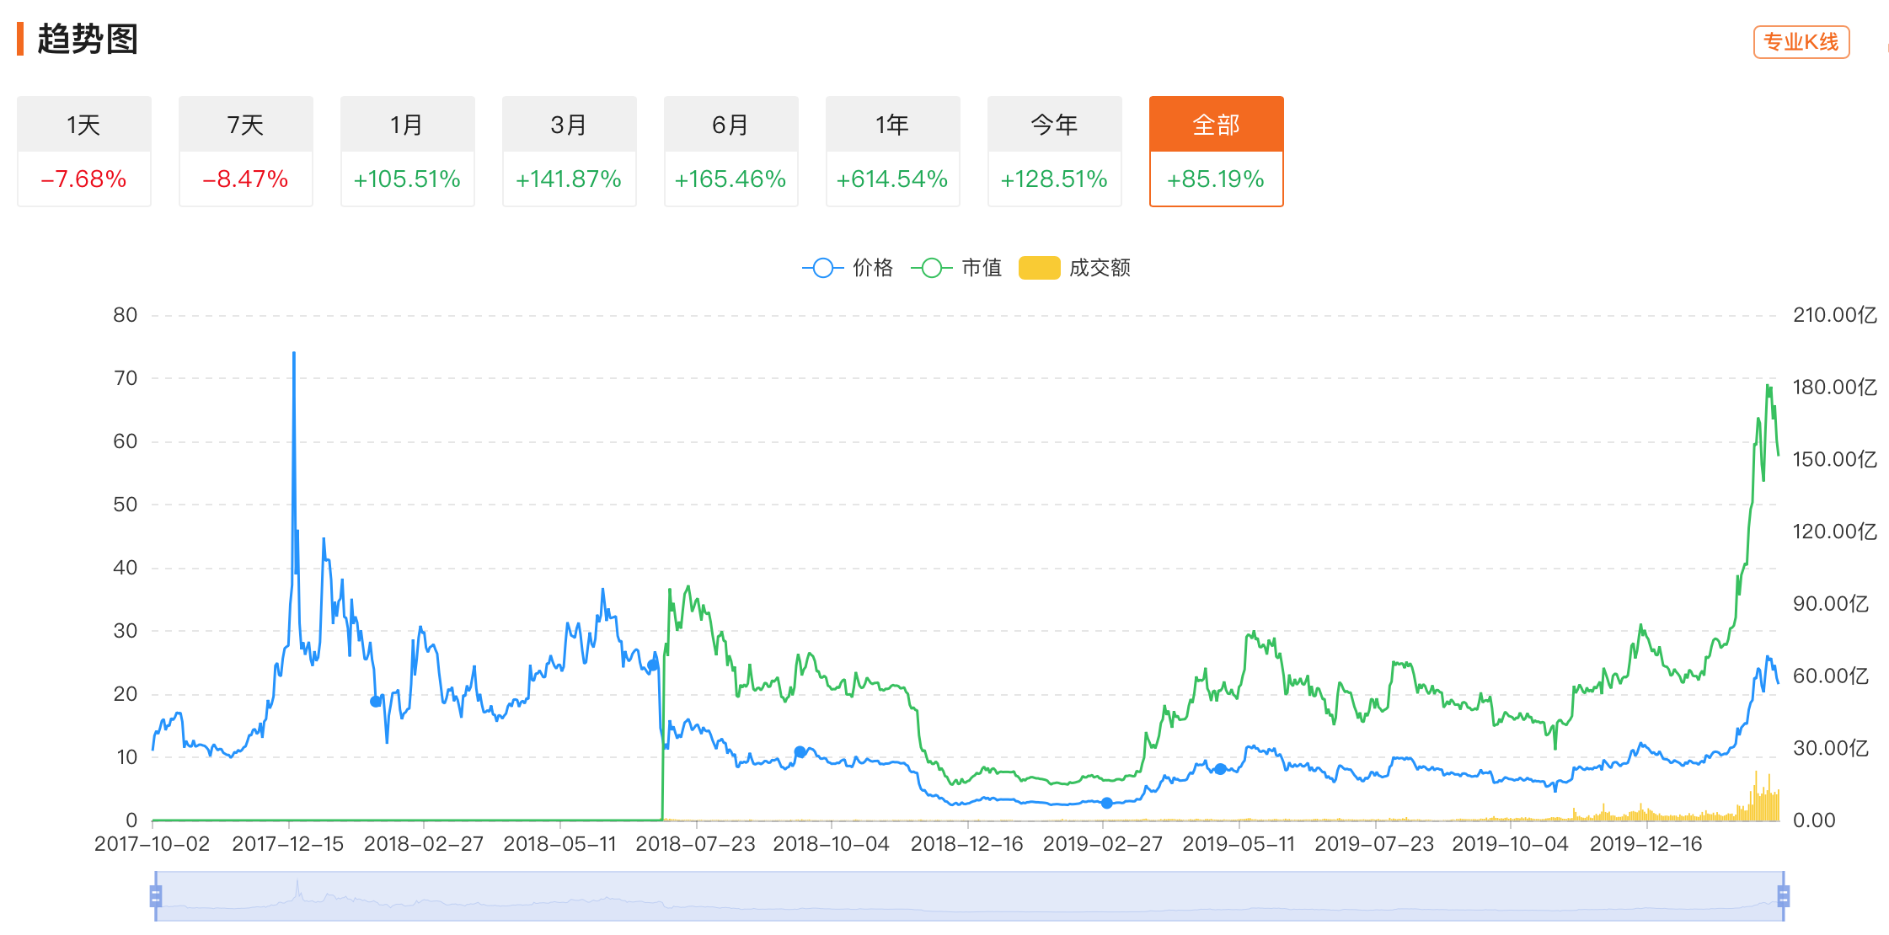The height and width of the screenshot is (935, 1889).
Task: Click the 2017-10-02 x-axis date label
Action: click(x=152, y=844)
